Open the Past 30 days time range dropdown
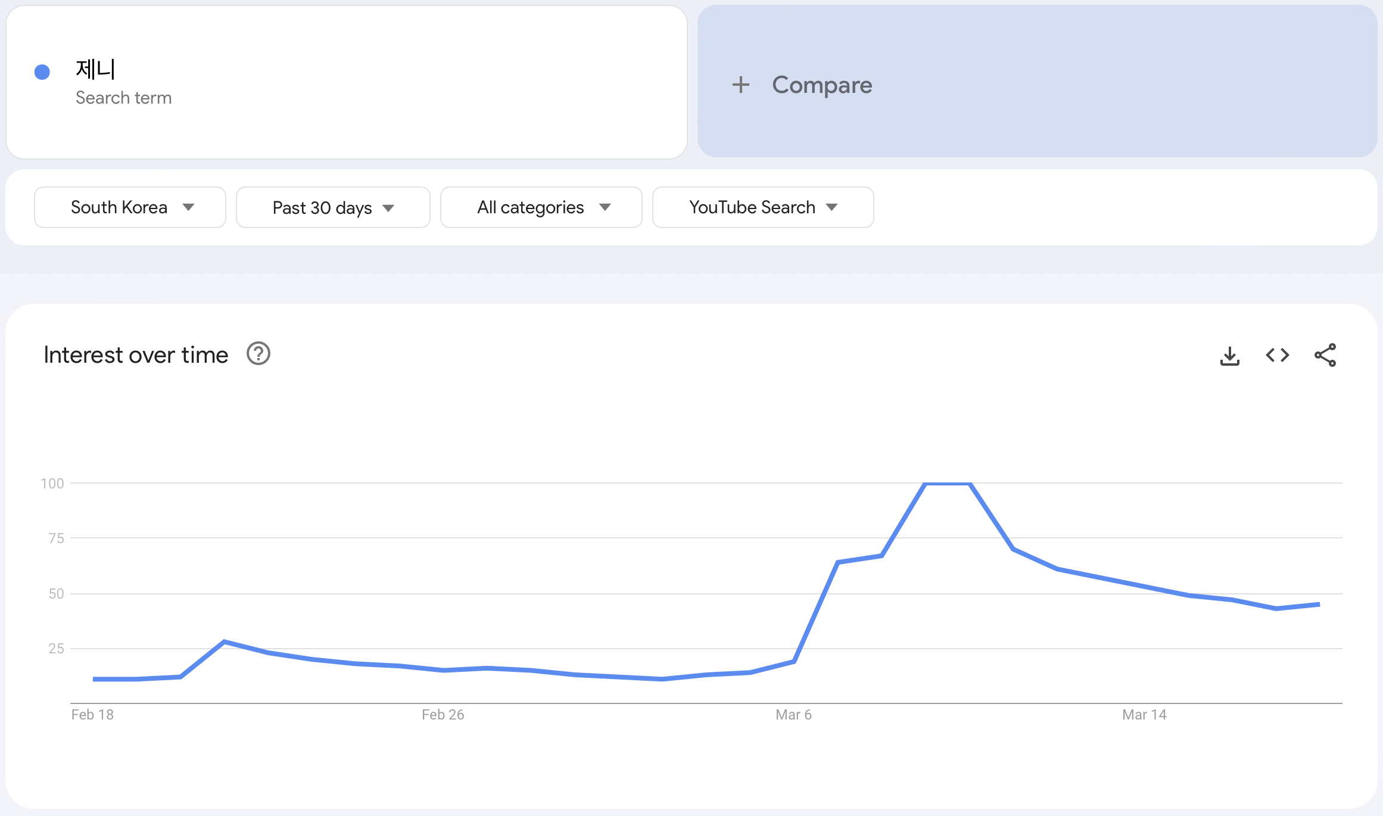 [333, 207]
